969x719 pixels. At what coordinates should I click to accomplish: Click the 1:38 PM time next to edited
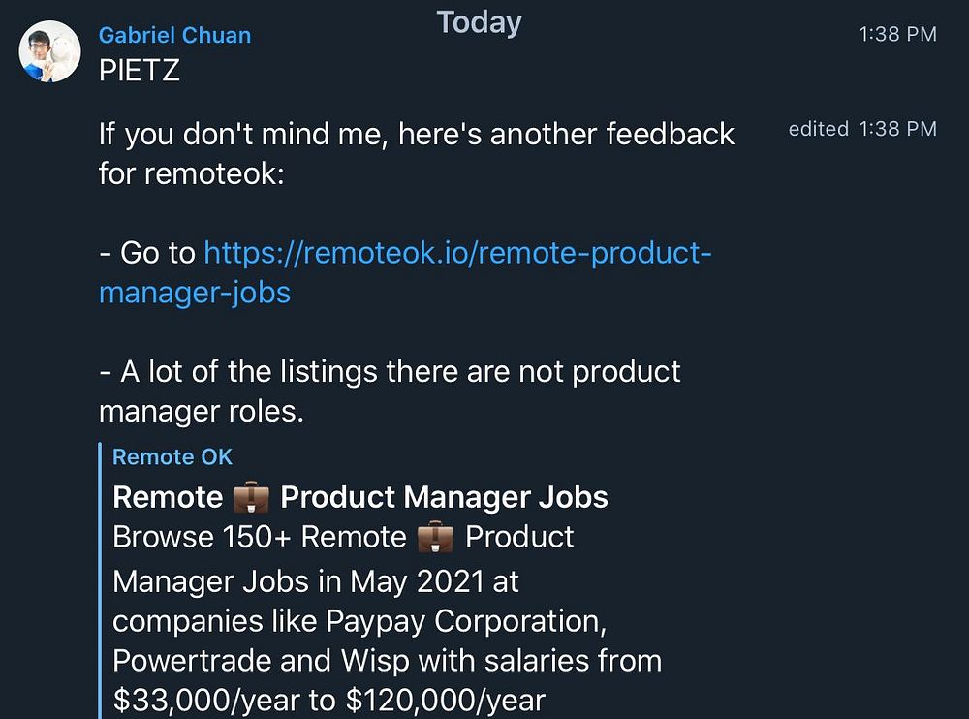pos(898,129)
